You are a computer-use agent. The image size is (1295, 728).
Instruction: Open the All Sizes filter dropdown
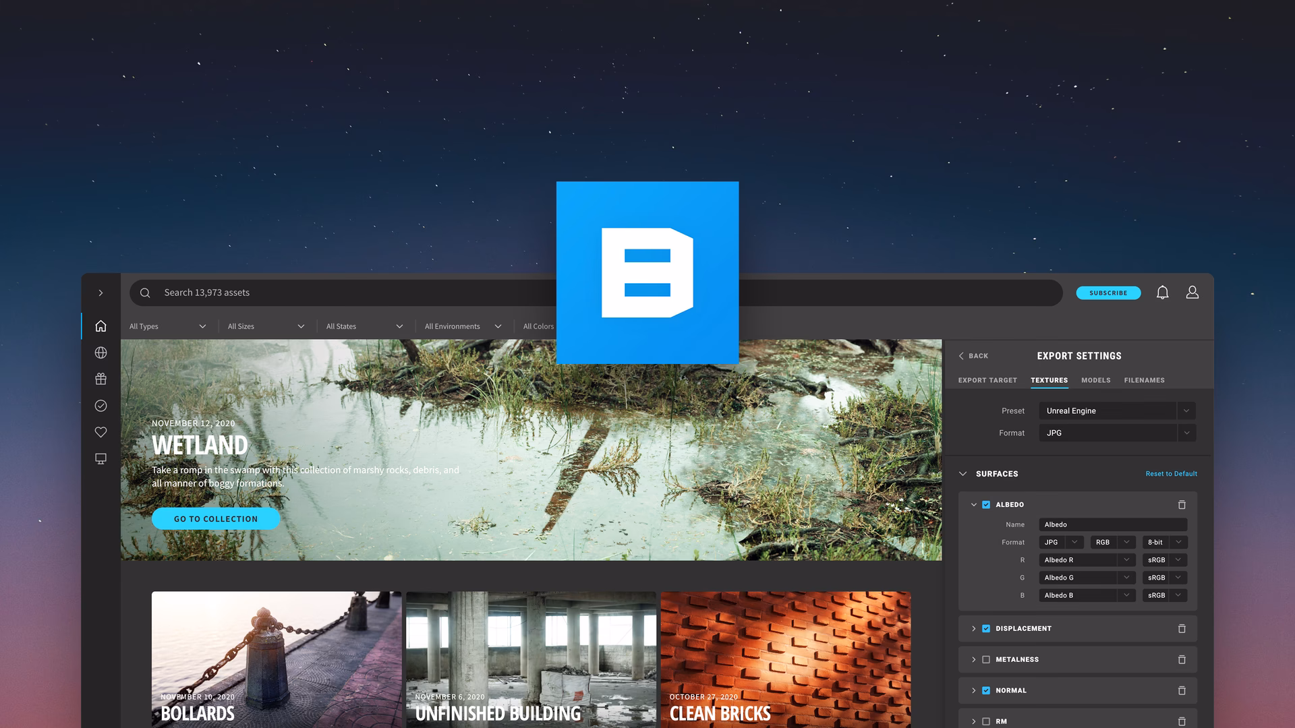coord(266,326)
